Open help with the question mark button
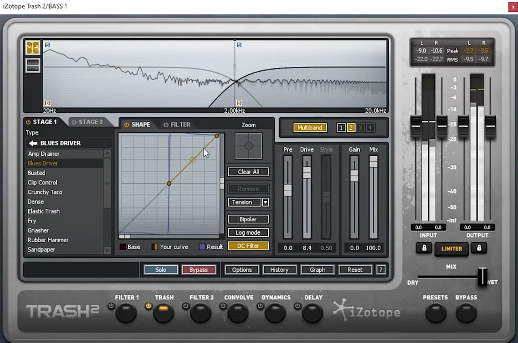This screenshot has width=518, height=343. click(x=380, y=270)
